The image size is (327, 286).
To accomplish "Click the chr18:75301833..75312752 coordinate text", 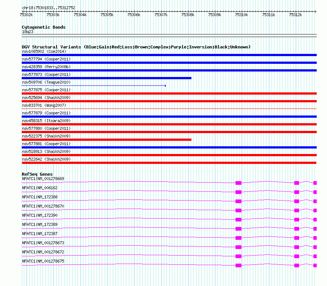I will coord(48,8).
